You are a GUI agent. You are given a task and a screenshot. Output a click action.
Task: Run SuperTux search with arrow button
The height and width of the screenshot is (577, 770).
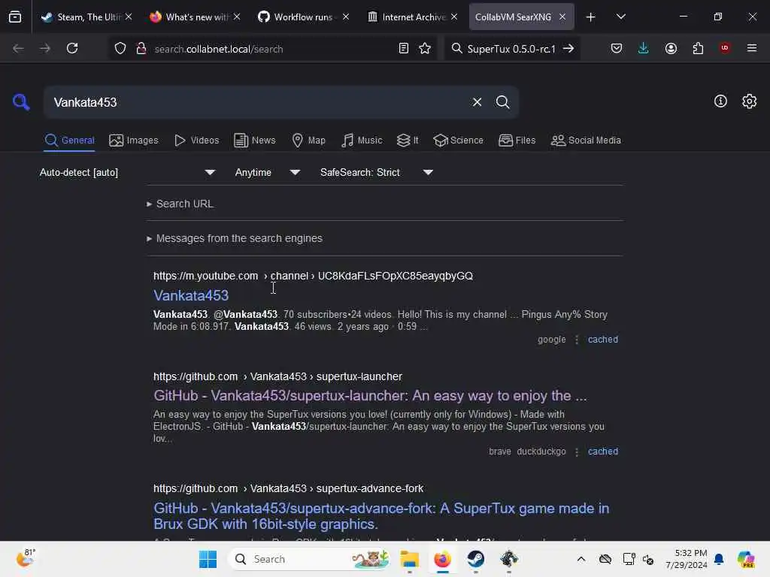(x=568, y=48)
